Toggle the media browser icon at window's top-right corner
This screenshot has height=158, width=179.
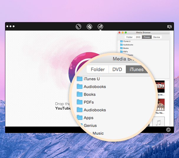tap(169, 27)
